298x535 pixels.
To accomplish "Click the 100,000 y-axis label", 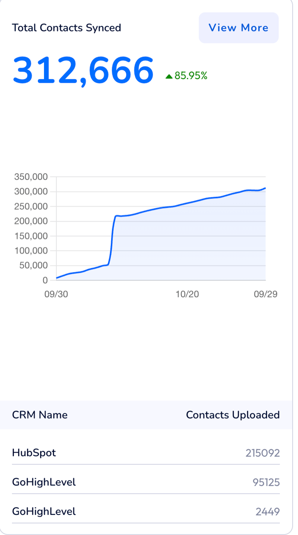I will point(31,251).
